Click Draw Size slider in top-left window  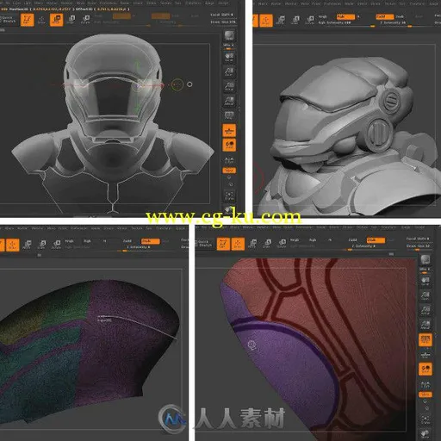pyautogui.click(x=223, y=22)
